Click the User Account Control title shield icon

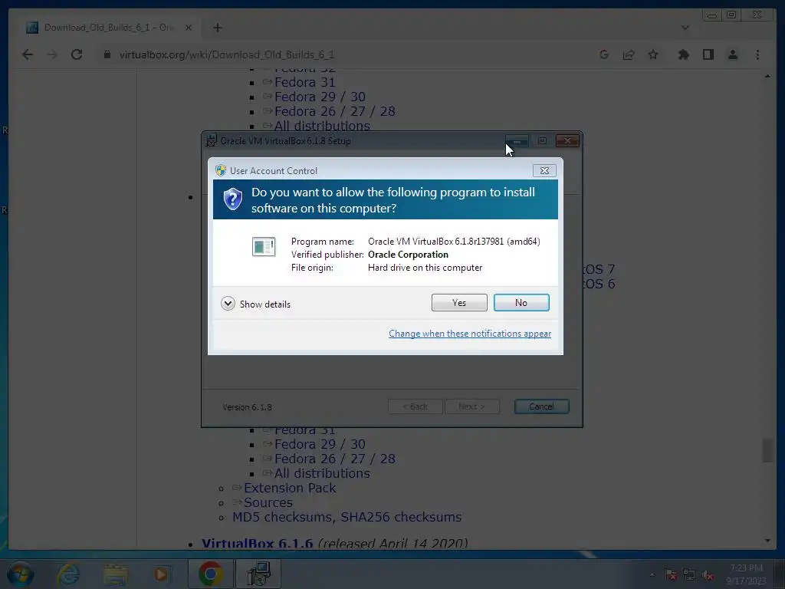coord(221,170)
